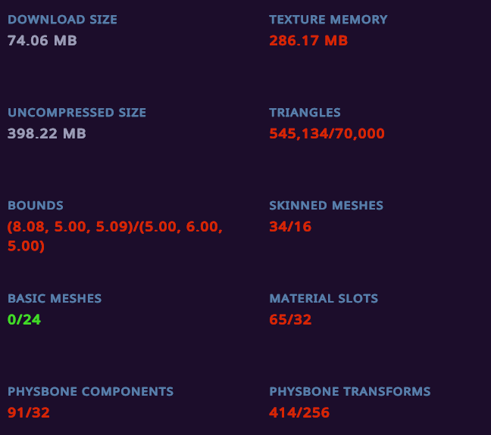The width and height of the screenshot is (491, 435).
Task: Select the Triangles heading
Action: point(305,113)
